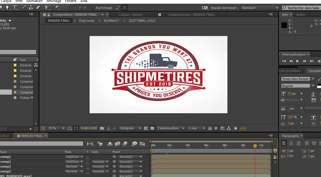The width and height of the screenshot is (321, 177).
Task: Open grid and guide options icon
Action: (x=69, y=128)
